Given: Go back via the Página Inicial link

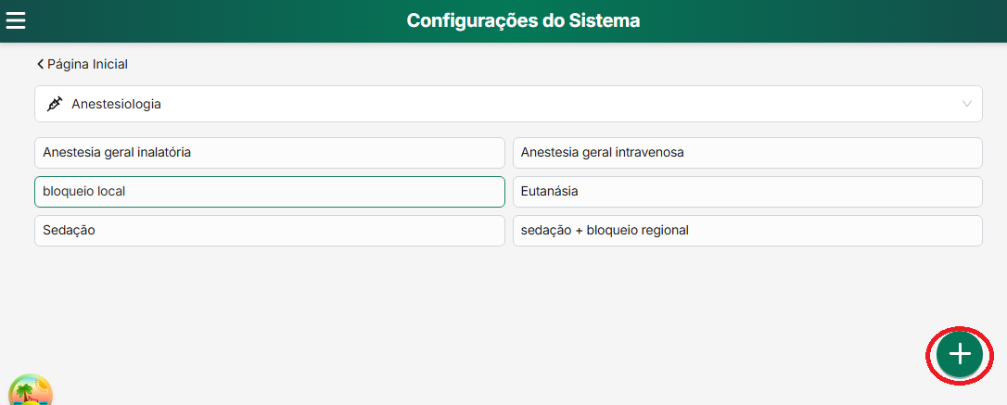Looking at the screenshot, I should pos(87,64).
